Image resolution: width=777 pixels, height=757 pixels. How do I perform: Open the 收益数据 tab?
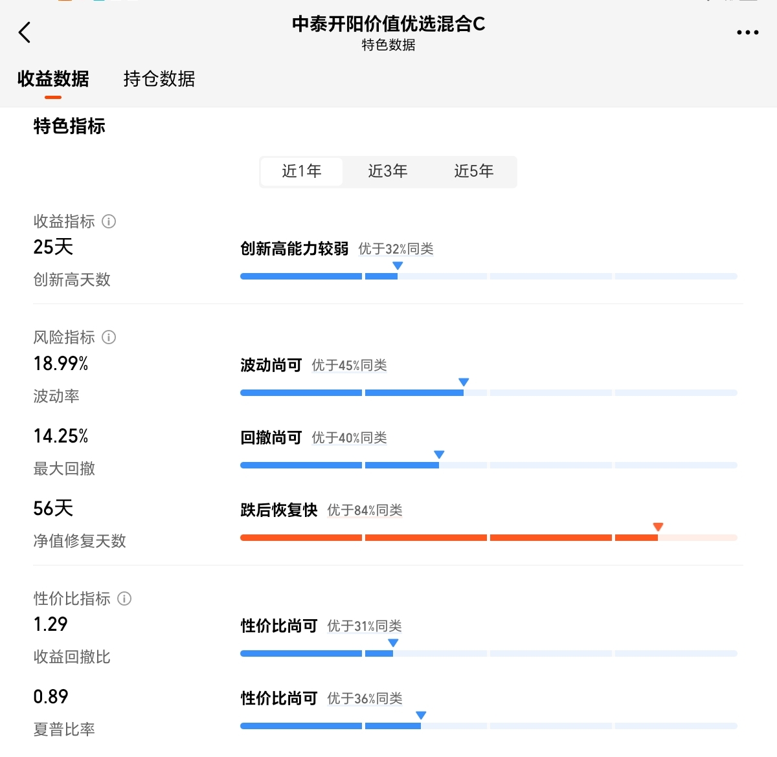53,79
